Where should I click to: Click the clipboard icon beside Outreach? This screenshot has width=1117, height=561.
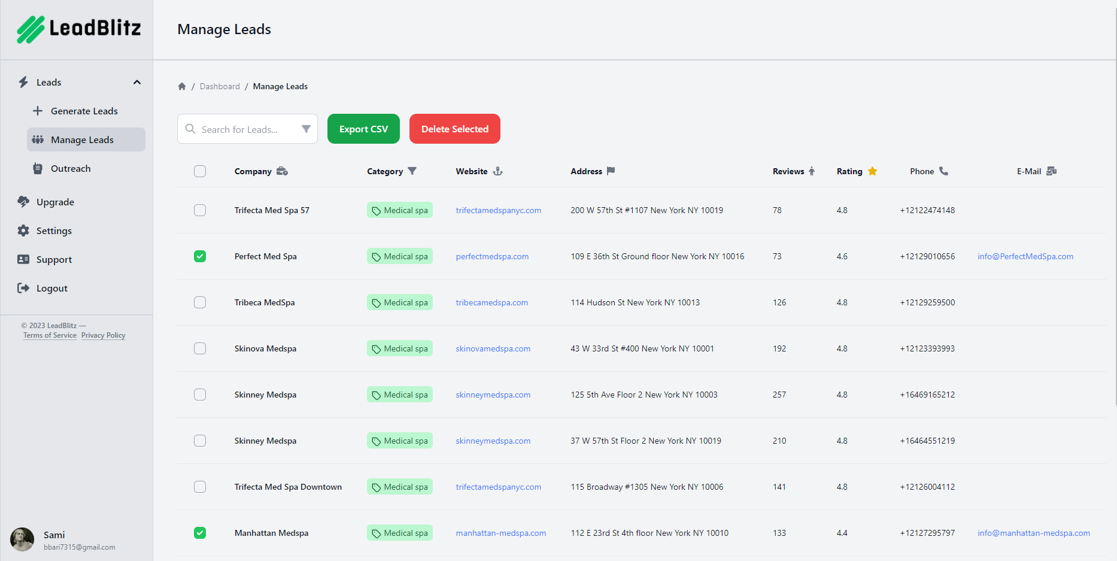coord(38,168)
